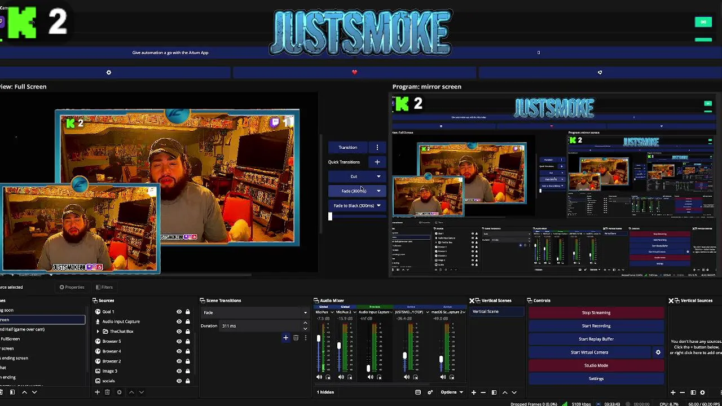
Task: Open Virtual Camera config gear icon
Action: (x=658, y=352)
